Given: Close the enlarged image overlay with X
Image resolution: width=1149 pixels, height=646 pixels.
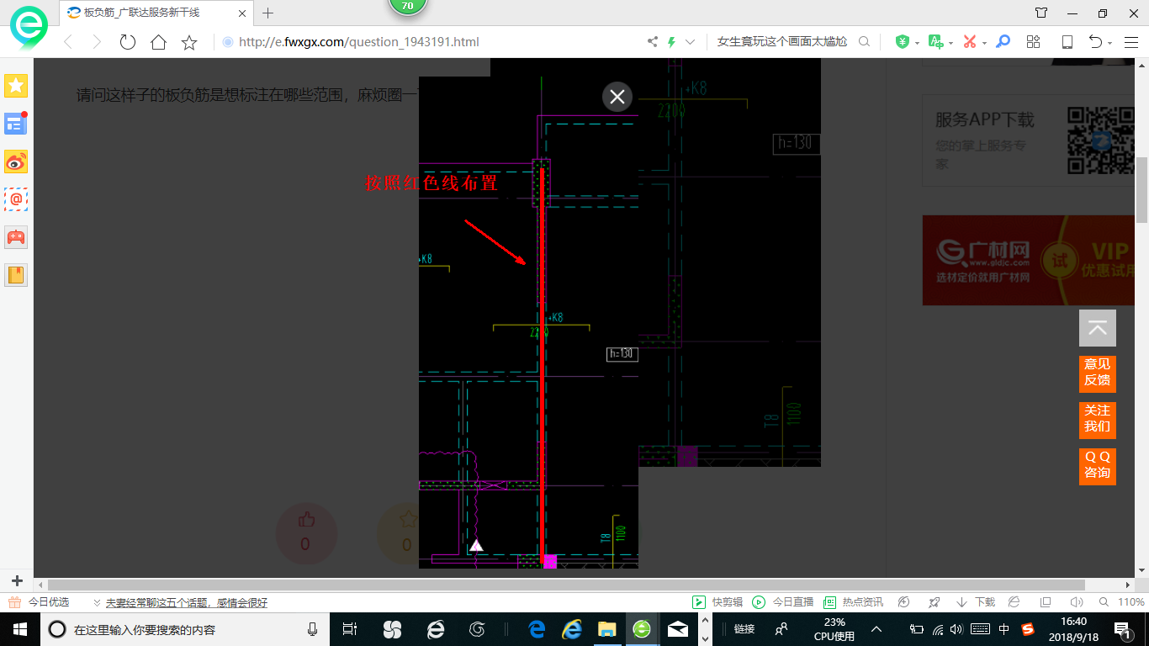Looking at the screenshot, I should [x=617, y=97].
